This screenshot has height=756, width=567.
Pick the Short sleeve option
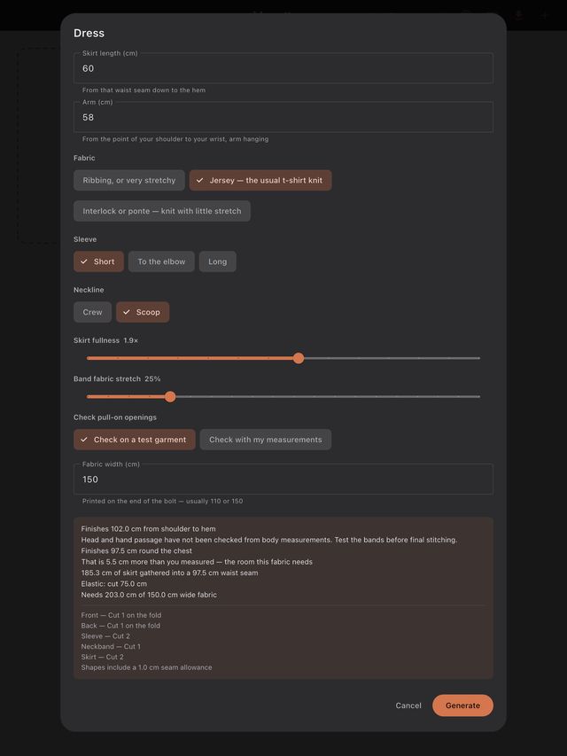tap(99, 261)
